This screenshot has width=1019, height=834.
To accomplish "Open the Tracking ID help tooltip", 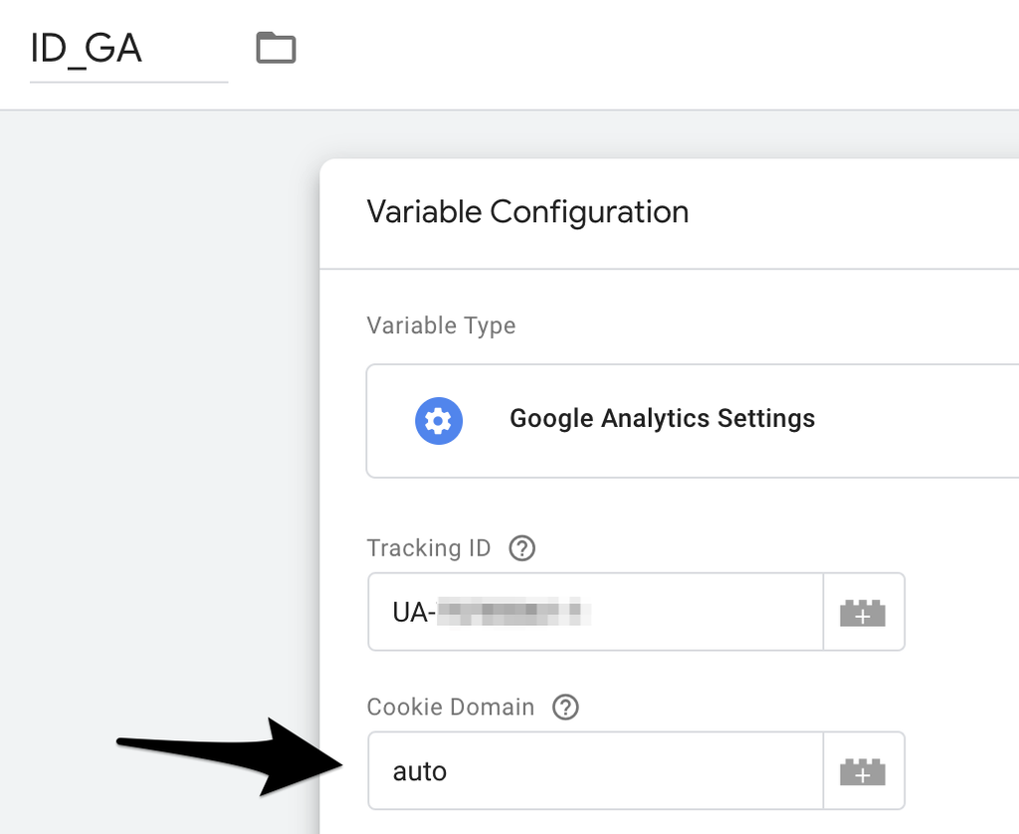I will (x=521, y=548).
